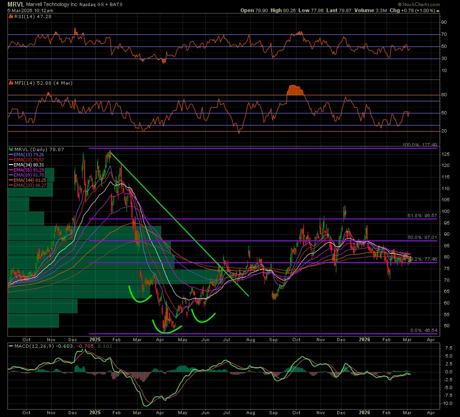Click the -5.0 mark on the MACD axis

click(x=447, y=388)
